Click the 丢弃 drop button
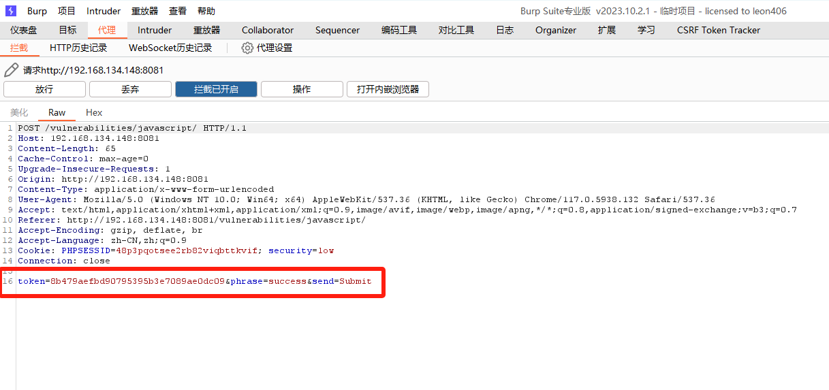The width and height of the screenshot is (829, 390). point(130,89)
